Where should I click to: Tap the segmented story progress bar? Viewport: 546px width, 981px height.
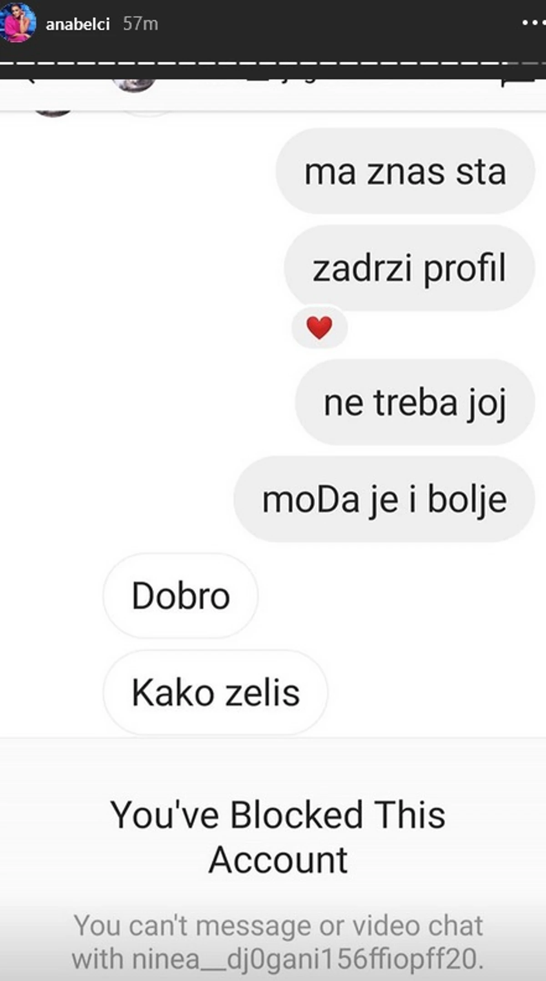click(x=273, y=63)
